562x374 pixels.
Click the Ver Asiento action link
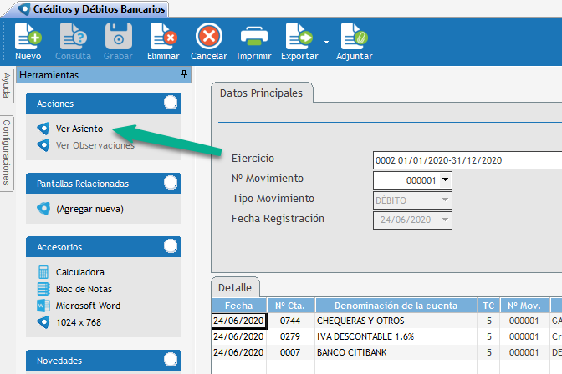point(79,129)
